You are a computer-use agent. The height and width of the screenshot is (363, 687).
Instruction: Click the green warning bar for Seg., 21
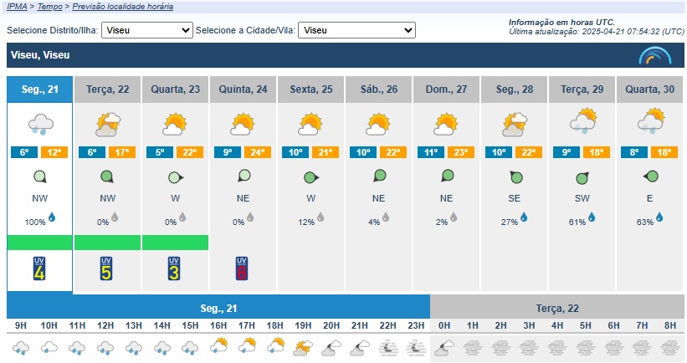[x=40, y=243]
